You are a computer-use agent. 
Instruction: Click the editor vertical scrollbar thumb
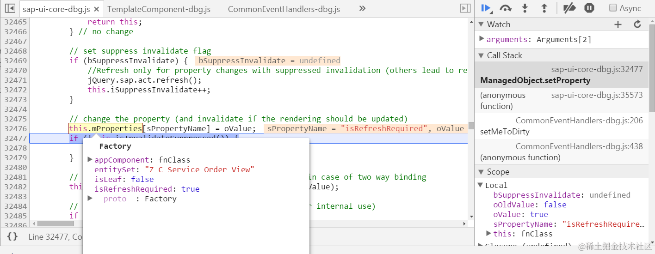point(471,125)
